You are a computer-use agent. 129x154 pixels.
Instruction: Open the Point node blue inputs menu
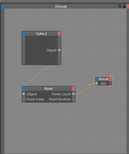(x=24, y=89)
